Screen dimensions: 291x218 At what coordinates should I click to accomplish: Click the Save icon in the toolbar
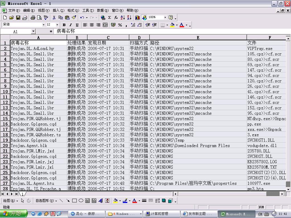pos(18,18)
